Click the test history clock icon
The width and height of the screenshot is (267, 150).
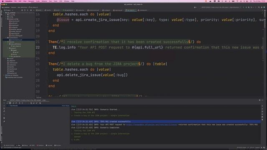pos(31,103)
